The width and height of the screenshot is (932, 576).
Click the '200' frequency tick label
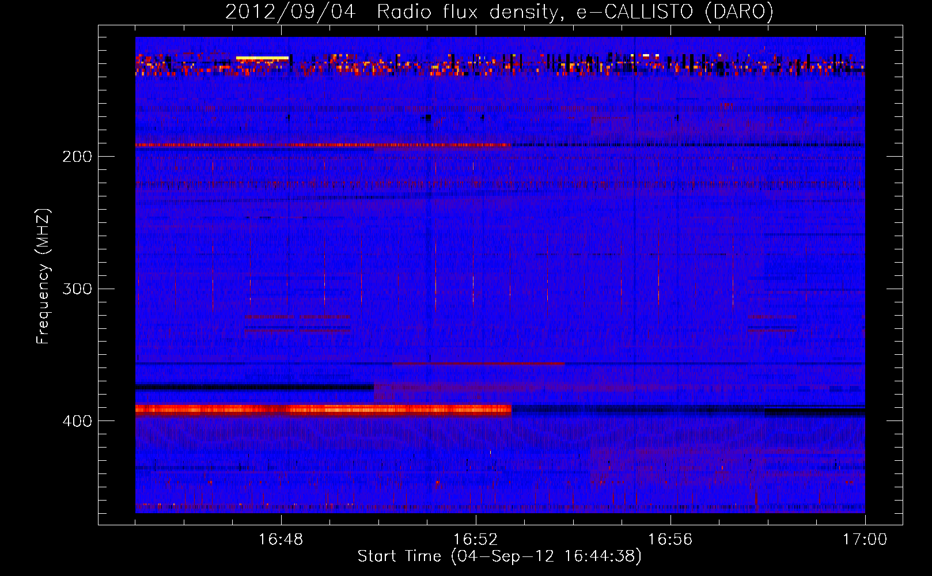click(77, 157)
